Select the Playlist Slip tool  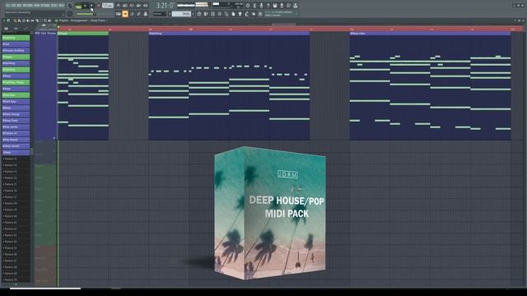pyautogui.click(x=32, y=21)
